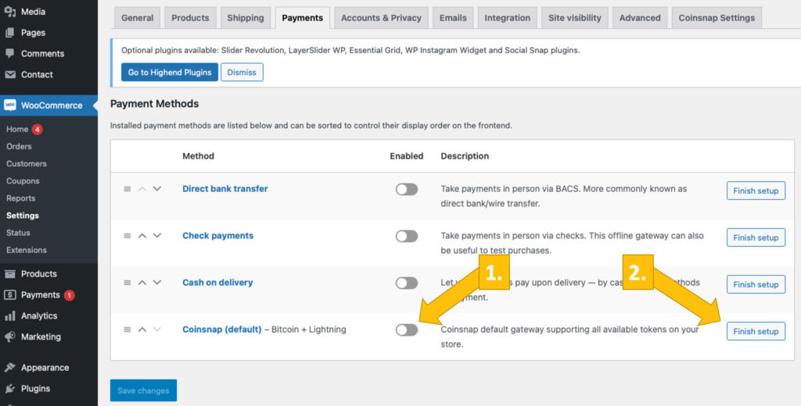Screen dimensions: 801x406
Task: Open the Orders submenu item
Action: (19, 146)
